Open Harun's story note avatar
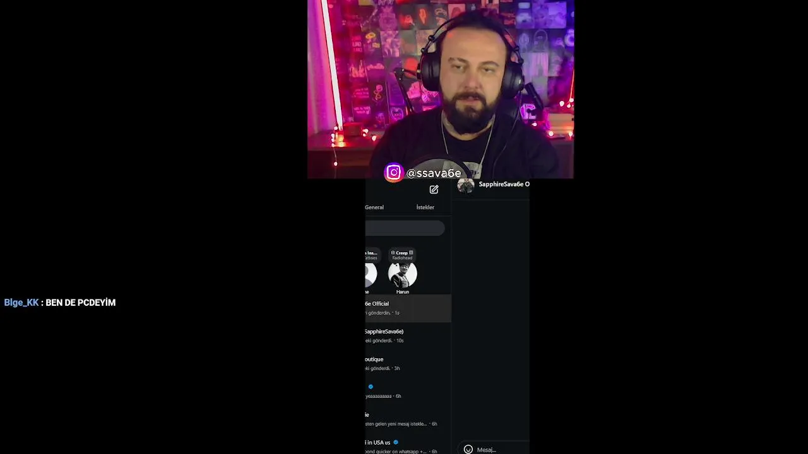 403,275
